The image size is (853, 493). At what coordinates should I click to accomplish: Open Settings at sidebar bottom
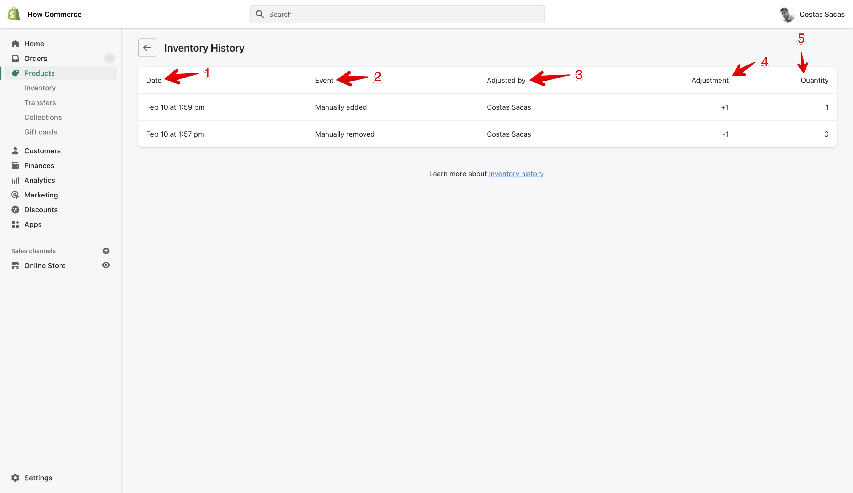click(38, 478)
